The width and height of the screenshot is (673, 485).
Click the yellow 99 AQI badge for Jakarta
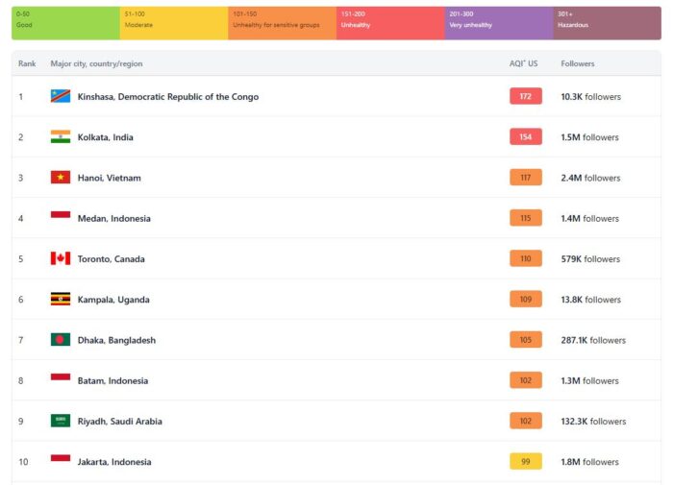526,462
